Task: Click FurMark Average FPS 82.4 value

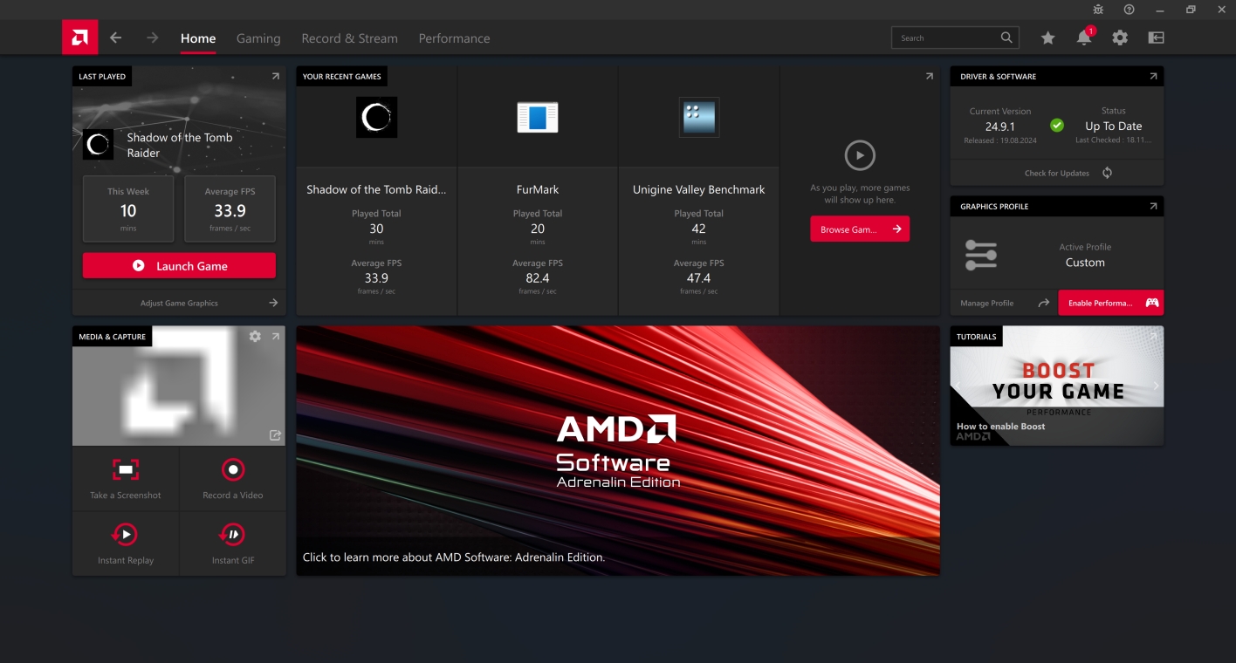Action: [538, 278]
